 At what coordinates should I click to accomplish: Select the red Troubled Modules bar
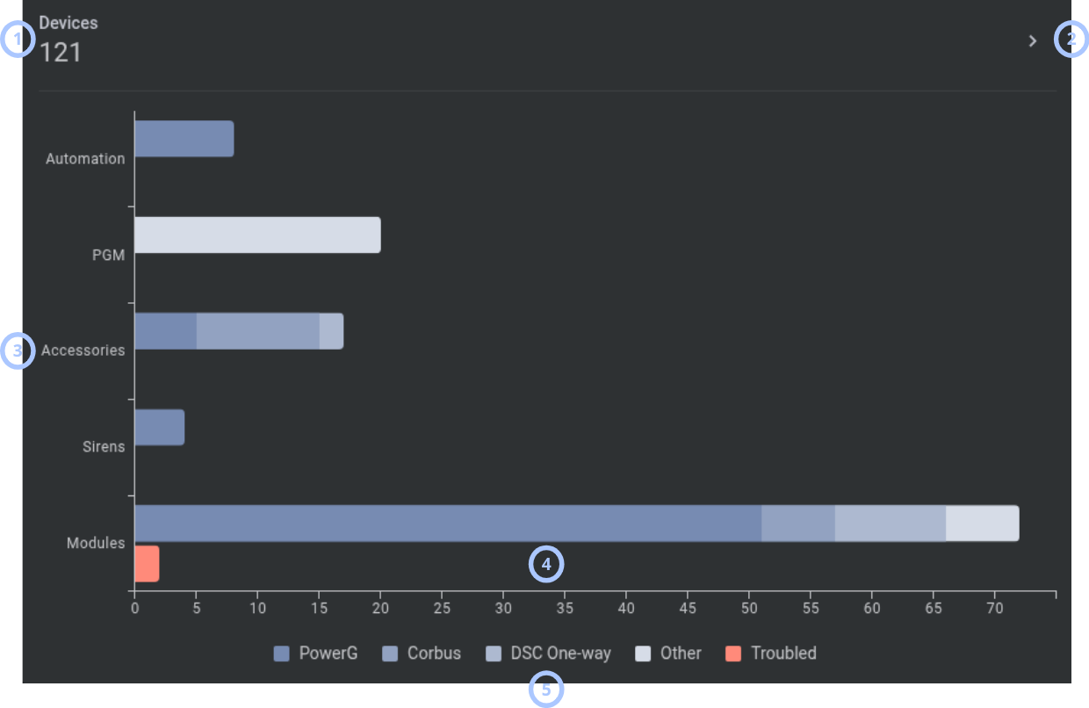pos(147,564)
